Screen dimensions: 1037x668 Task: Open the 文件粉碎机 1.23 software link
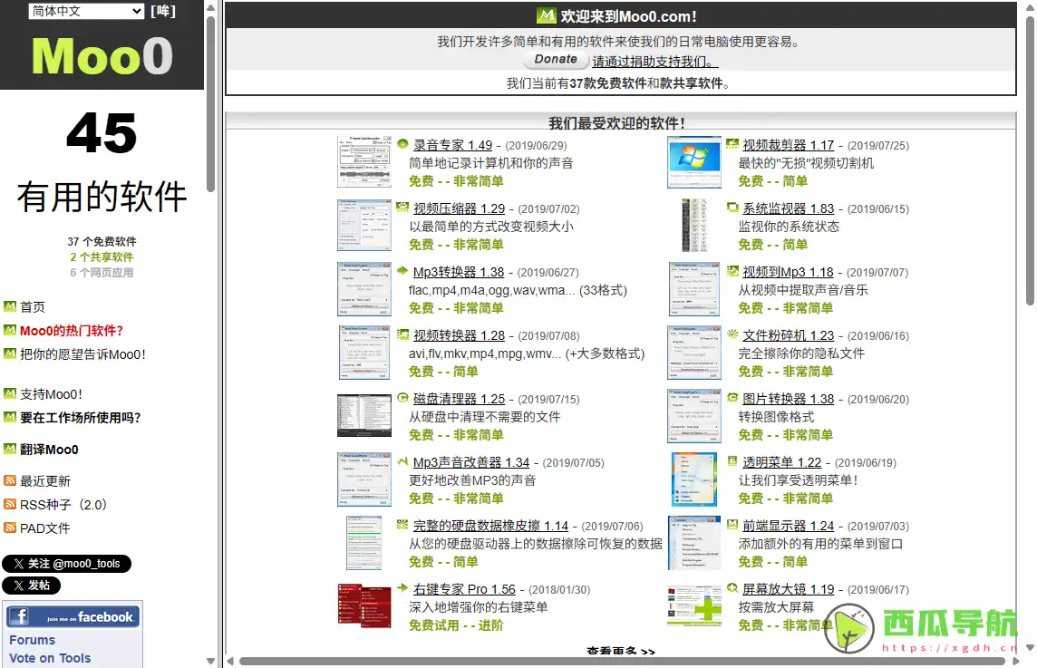coord(789,335)
